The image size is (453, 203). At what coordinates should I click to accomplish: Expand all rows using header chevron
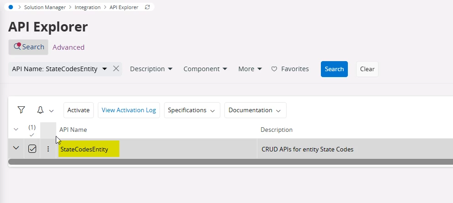pos(16,130)
